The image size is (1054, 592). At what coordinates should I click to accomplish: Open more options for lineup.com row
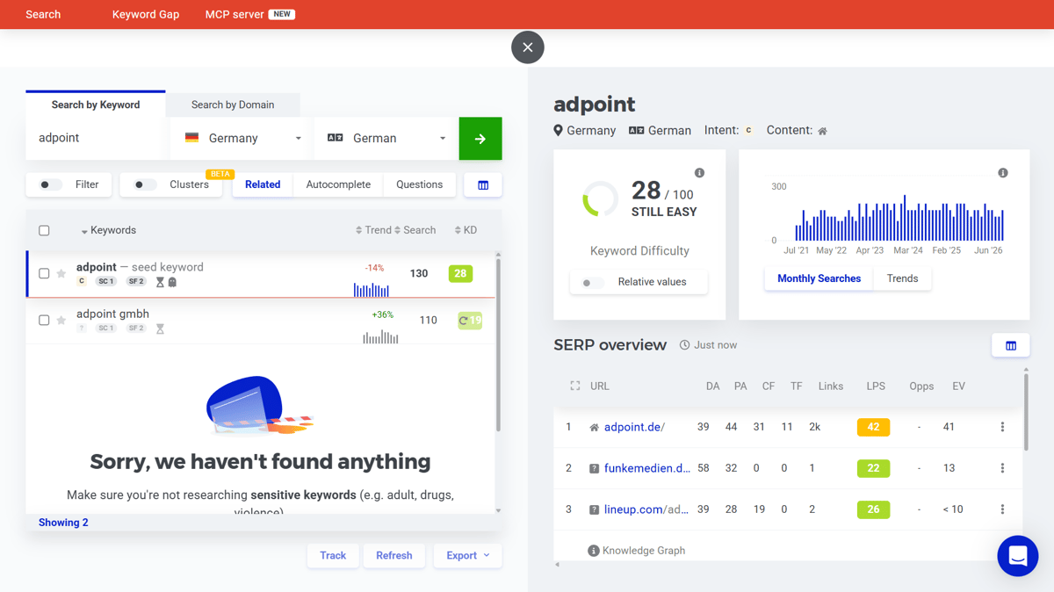click(x=1002, y=509)
